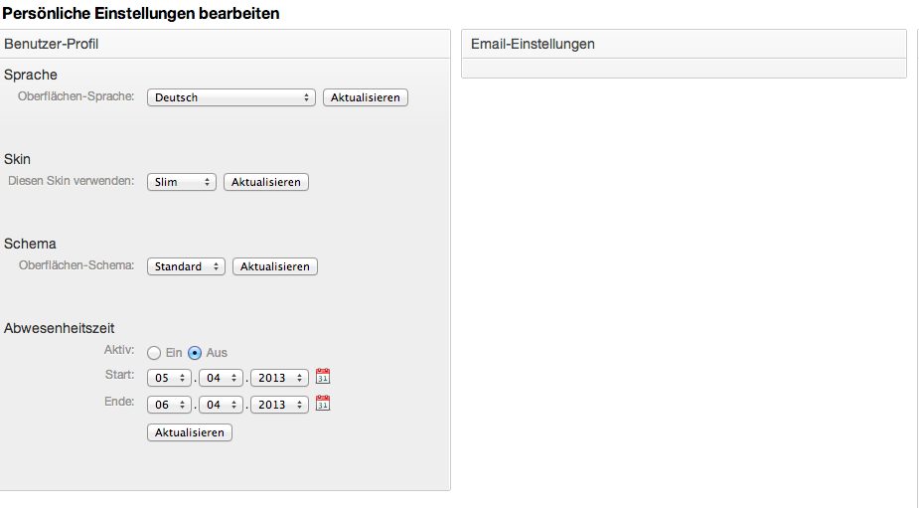Image resolution: width=919 pixels, height=508 pixels.
Task: Click the Benutzer-Profil panel header
Action: 226,44
